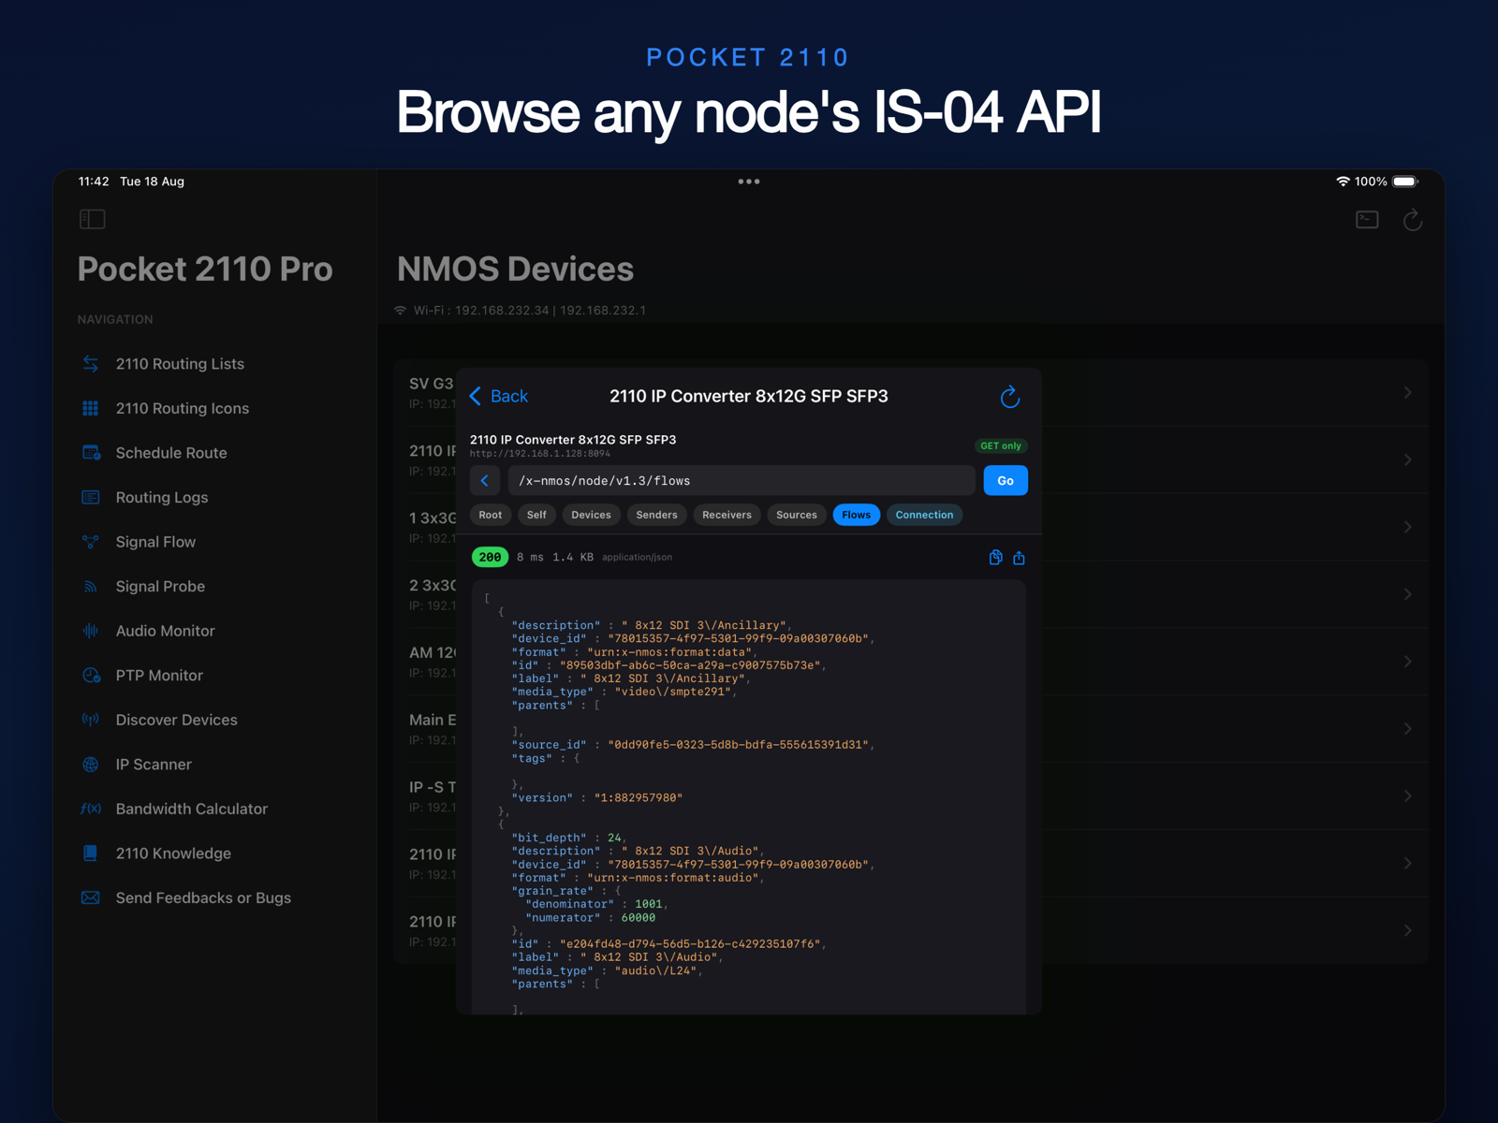Check the Wi-Fi status icon in status bar
1498x1123 pixels.
pos(1343,182)
